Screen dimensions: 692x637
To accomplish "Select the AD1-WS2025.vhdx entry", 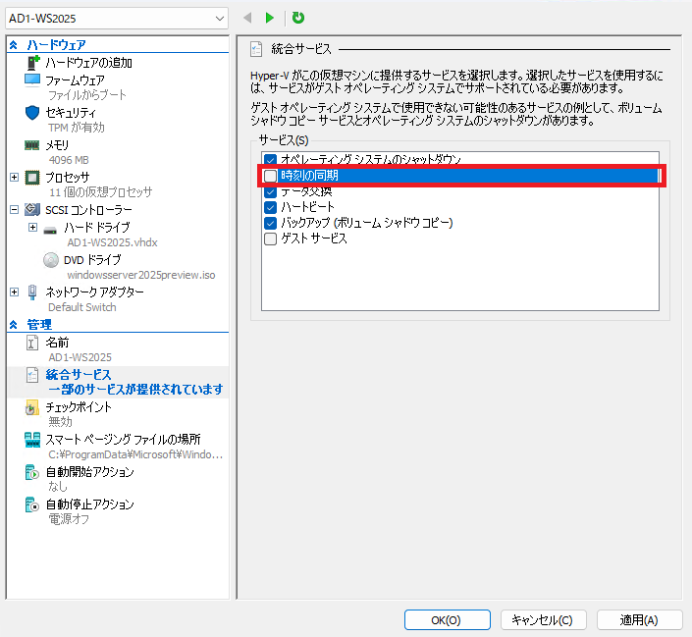I will coord(112,242).
